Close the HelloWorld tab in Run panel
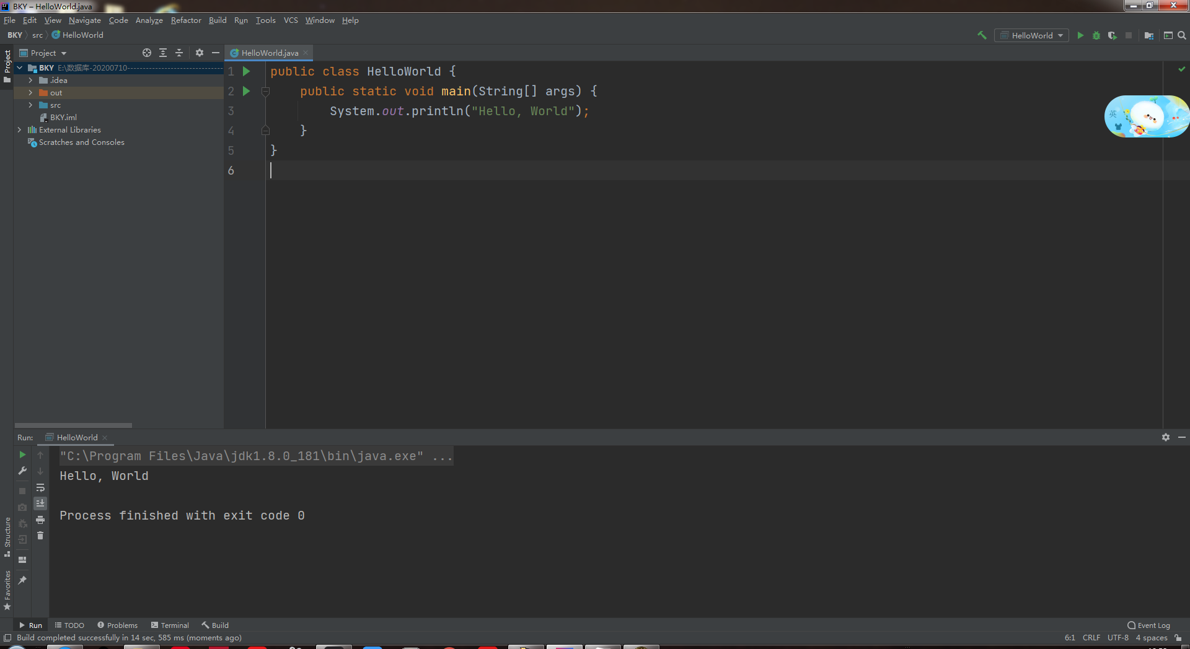The width and height of the screenshot is (1190, 649). pyautogui.click(x=105, y=438)
